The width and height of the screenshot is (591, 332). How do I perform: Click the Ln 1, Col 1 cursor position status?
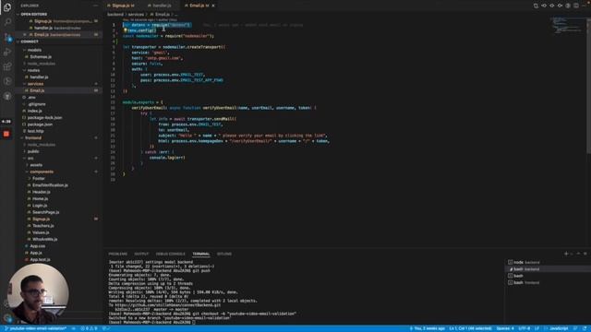click(x=470, y=328)
